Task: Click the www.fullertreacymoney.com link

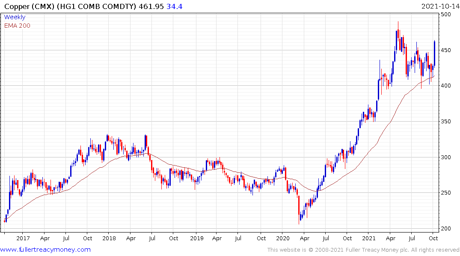Action: [x=45, y=250]
